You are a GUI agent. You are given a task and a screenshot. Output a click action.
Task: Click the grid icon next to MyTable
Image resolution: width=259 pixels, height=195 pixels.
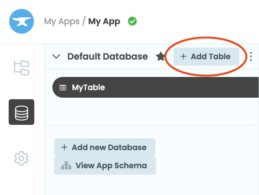pos(63,88)
